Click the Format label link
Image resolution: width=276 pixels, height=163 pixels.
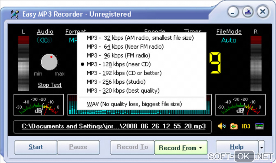pos(76,31)
